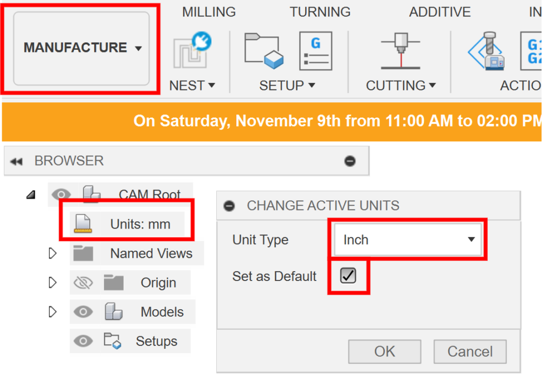The width and height of the screenshot is (542, 379).
Task: Click OK to confirm unit change
Action: point(384,352)
